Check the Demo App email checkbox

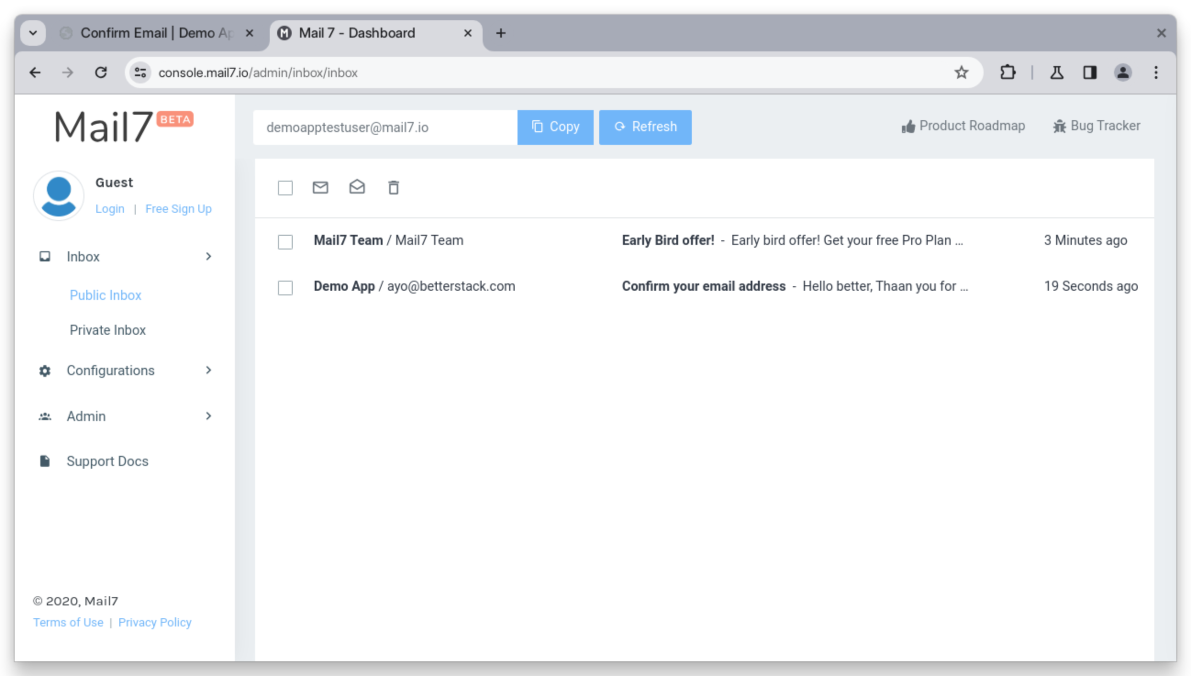(x=285, y=288)
